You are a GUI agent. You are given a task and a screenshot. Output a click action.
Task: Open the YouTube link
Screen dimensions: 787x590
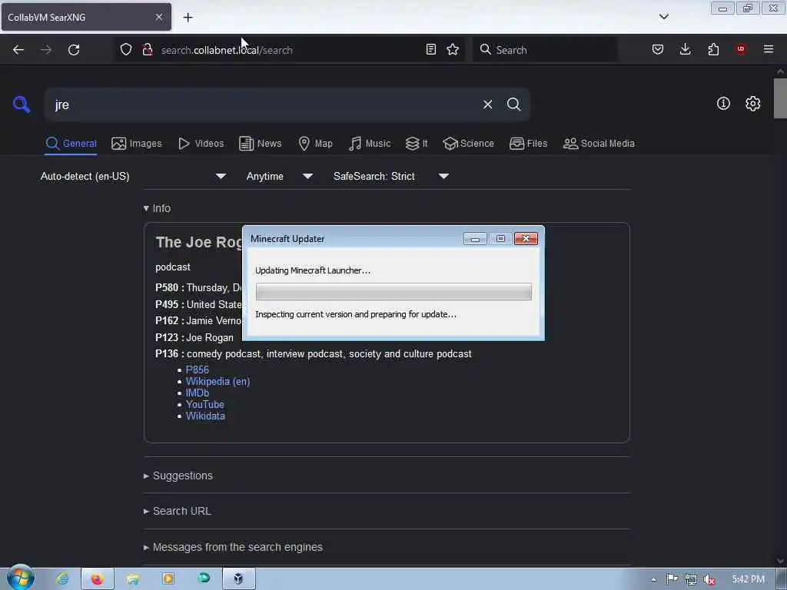204,404
